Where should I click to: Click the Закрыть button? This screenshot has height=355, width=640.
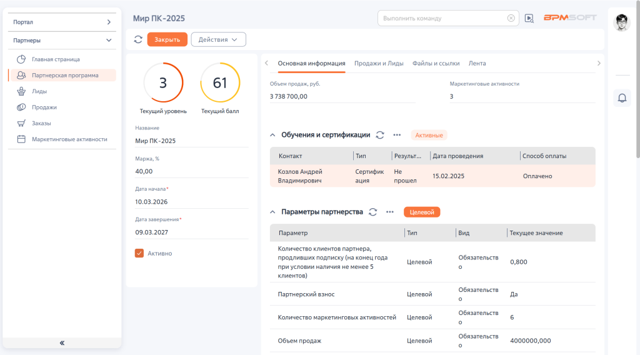point(167,39)
